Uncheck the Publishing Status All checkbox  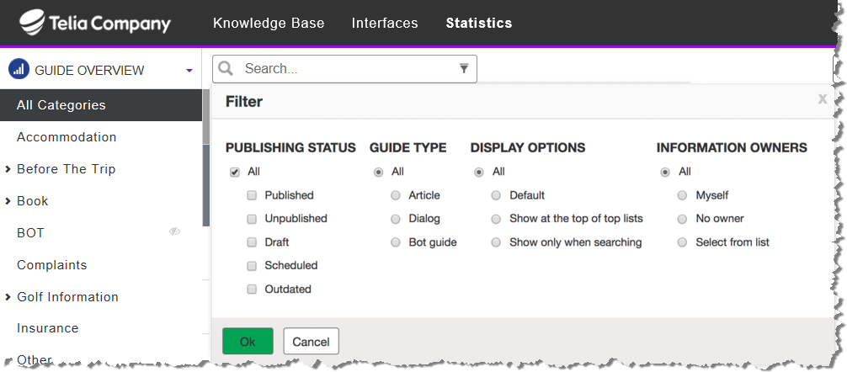point(234,173)
